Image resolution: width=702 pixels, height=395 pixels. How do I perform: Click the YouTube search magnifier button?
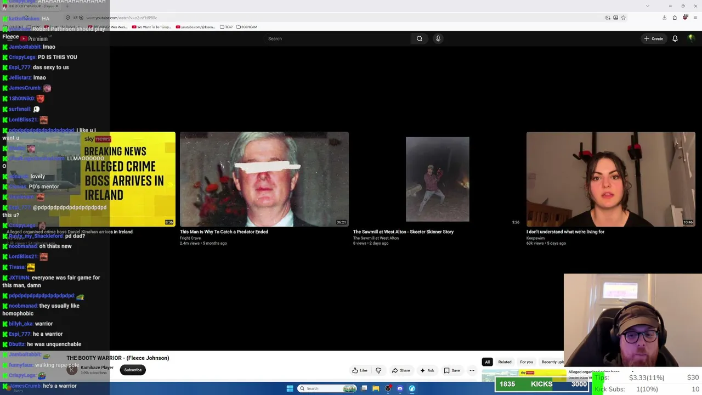420,38
